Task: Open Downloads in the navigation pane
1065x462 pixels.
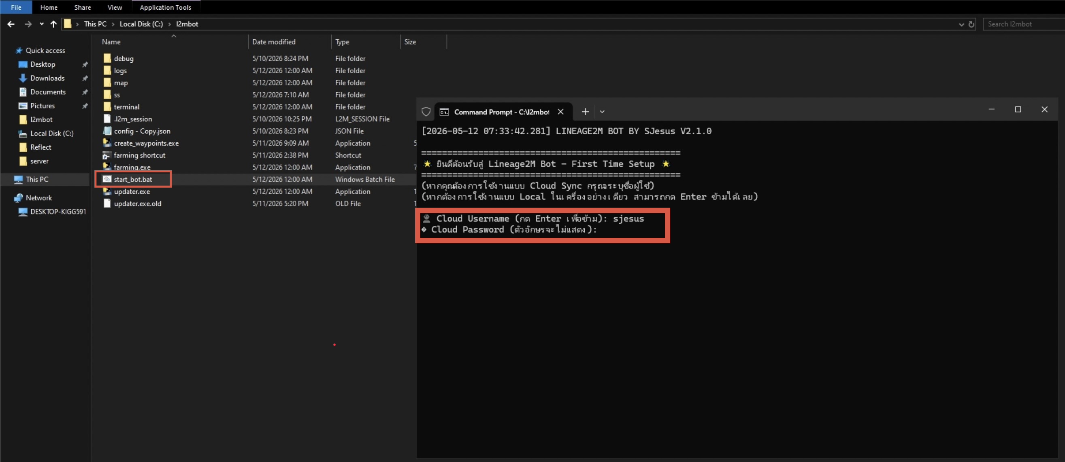Action: 47,78
